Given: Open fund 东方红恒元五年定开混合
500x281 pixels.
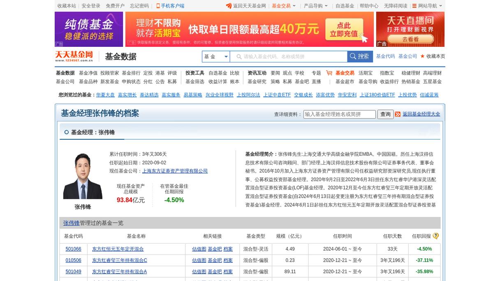Looking at the screenshot, I should click(x=118, y=249).
